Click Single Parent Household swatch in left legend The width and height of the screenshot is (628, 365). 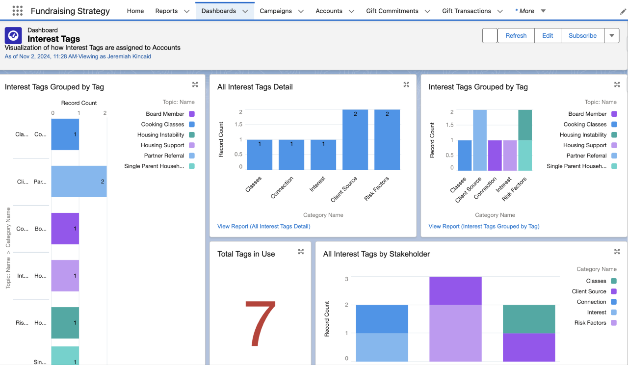(192, 166)
